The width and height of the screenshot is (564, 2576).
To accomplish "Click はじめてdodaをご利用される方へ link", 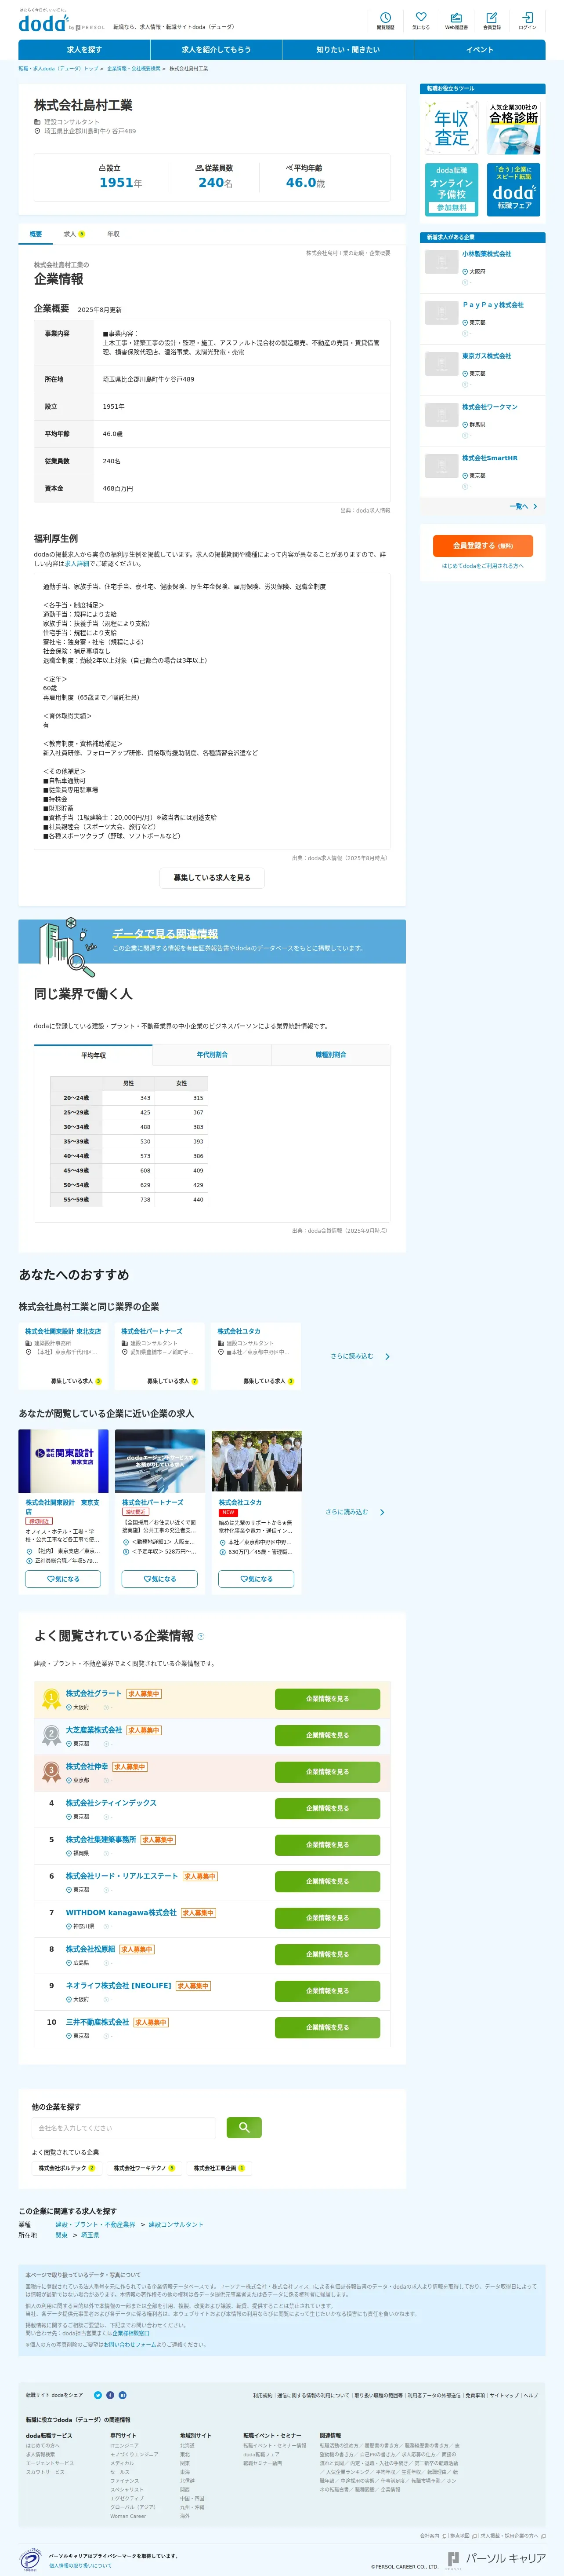I will (482, 566).
